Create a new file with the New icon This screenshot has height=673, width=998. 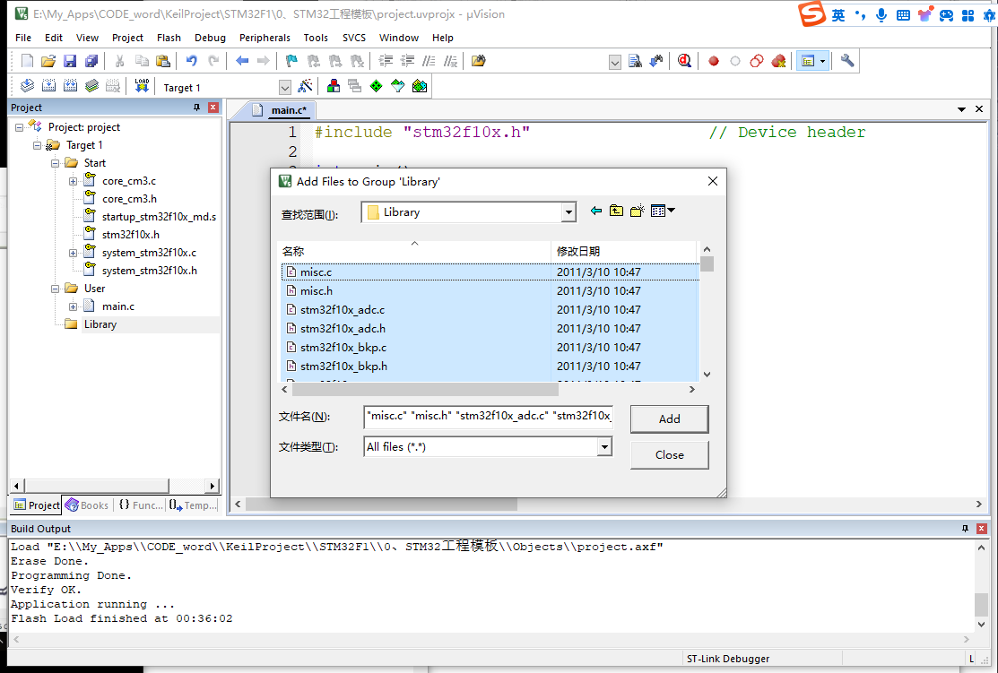click(x=27, y=61)
